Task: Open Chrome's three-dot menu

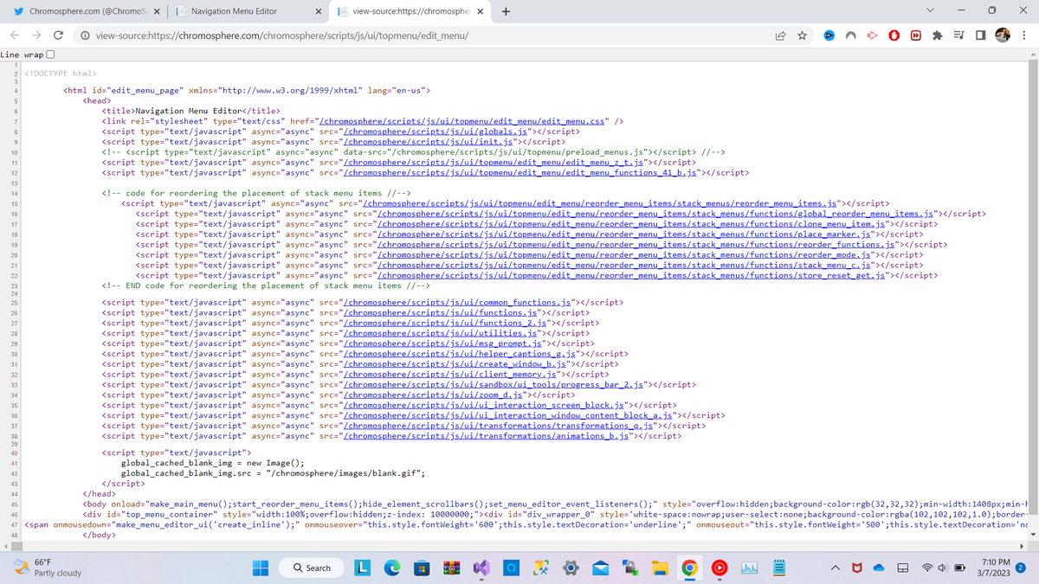Action: pos(1024,35)
